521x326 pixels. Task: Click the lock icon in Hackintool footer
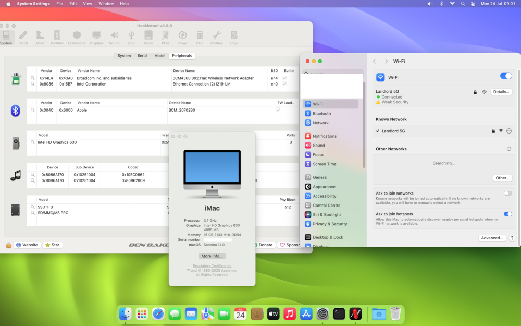[x=9, y=245]
